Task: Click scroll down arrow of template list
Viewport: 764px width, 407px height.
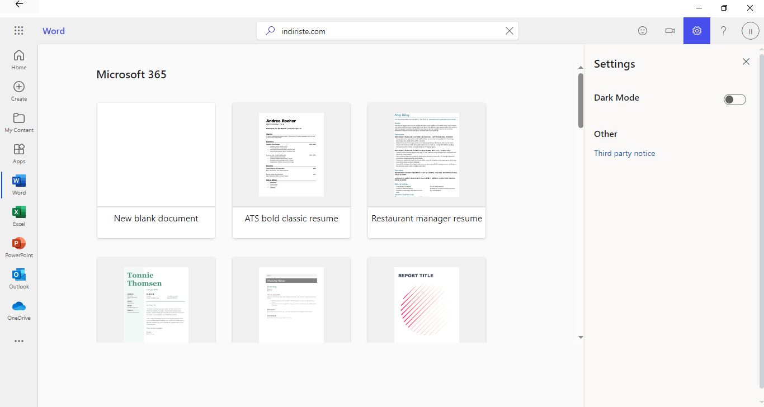Action: [x=581, y=337]
